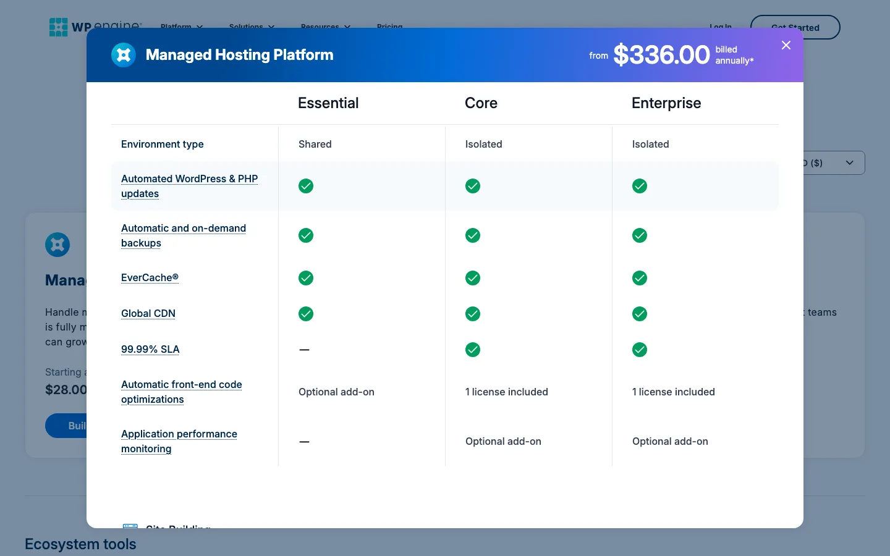Open Automated WordPress & PHP updates link
Image resolution: width=890 pixels, height=556 pixels.
tap(189, 186)
